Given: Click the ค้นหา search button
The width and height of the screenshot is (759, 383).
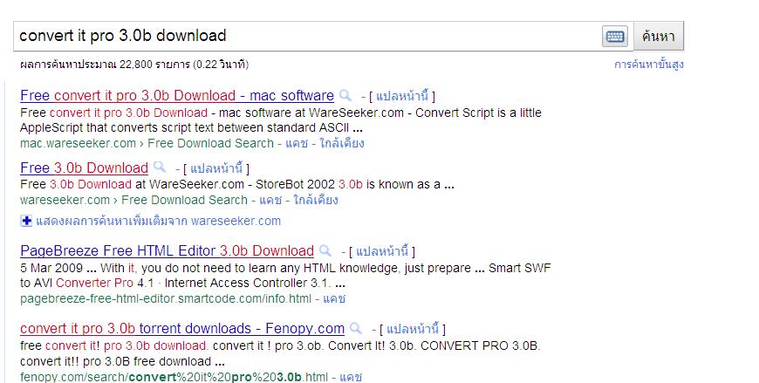Looking at the screenshot, I should (x=658, y=36).
